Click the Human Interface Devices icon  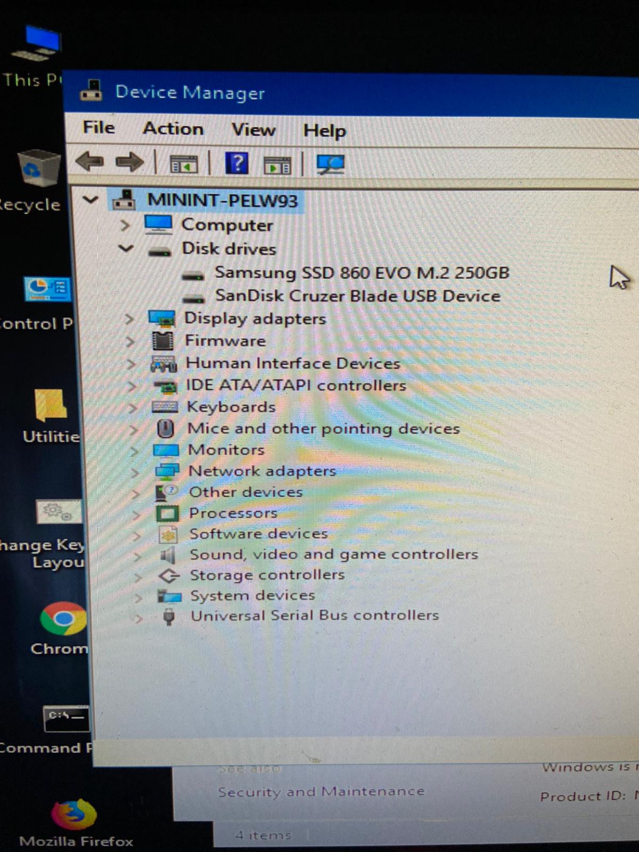click(x=164, y=364)
